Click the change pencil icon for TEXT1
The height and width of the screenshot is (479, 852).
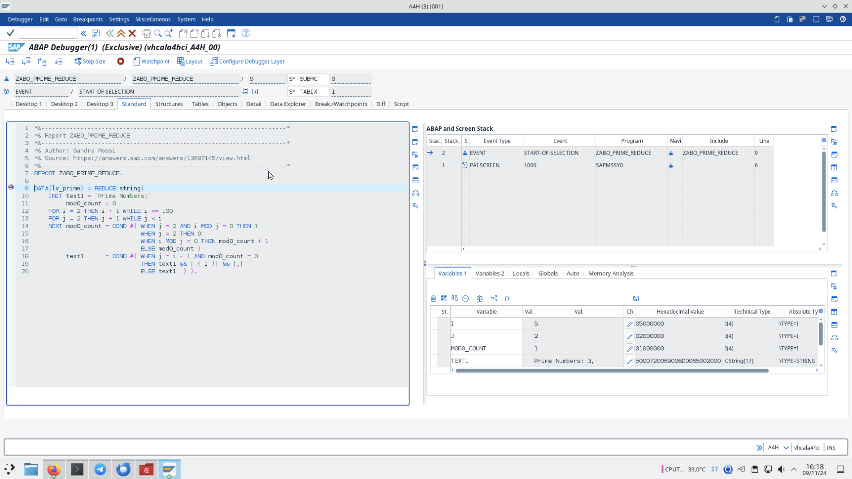pyautogui.click(x=630, y=361)
